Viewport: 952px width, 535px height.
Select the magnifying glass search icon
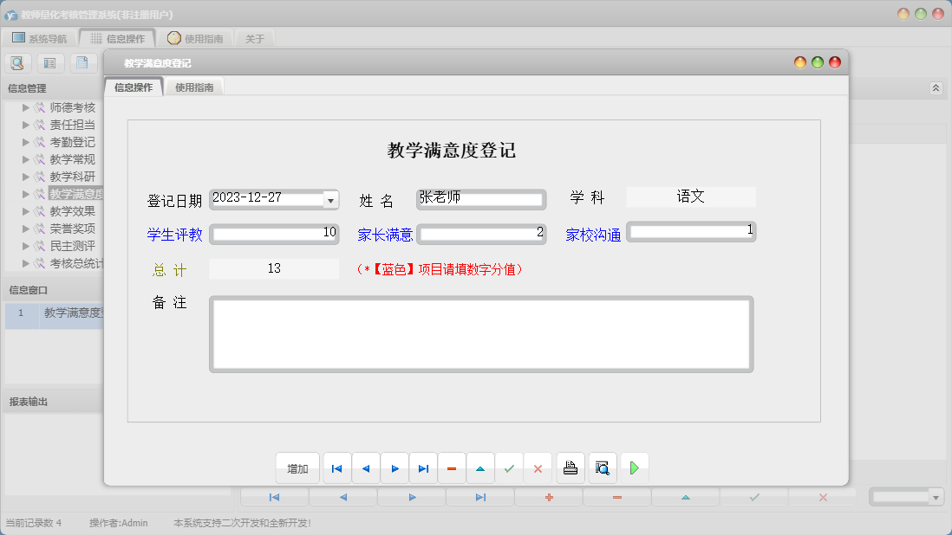pyautogui.click(x=17, y=62)
